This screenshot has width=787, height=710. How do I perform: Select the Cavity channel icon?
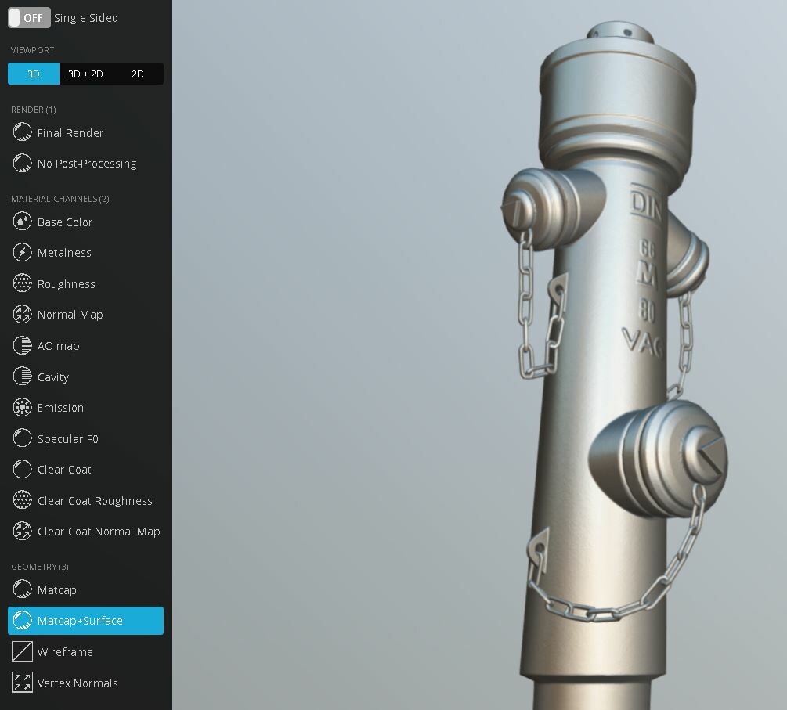[22, 377]
